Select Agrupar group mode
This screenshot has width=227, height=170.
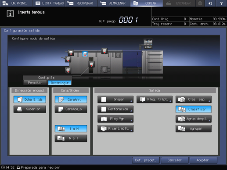pos(194,129)
